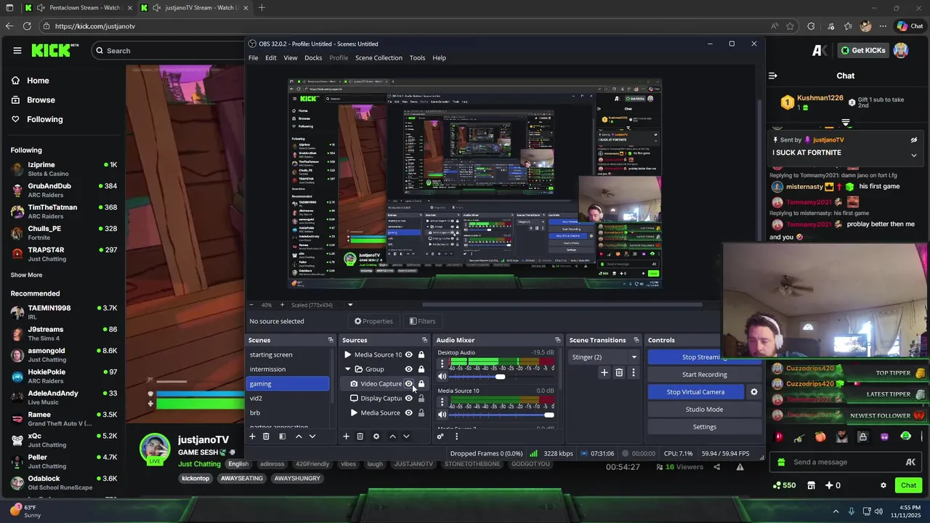Image resolution: width=930 pixels, height=523 pixels.
Task: Move source up in Sources toolbar
Action: pos(392,437)
